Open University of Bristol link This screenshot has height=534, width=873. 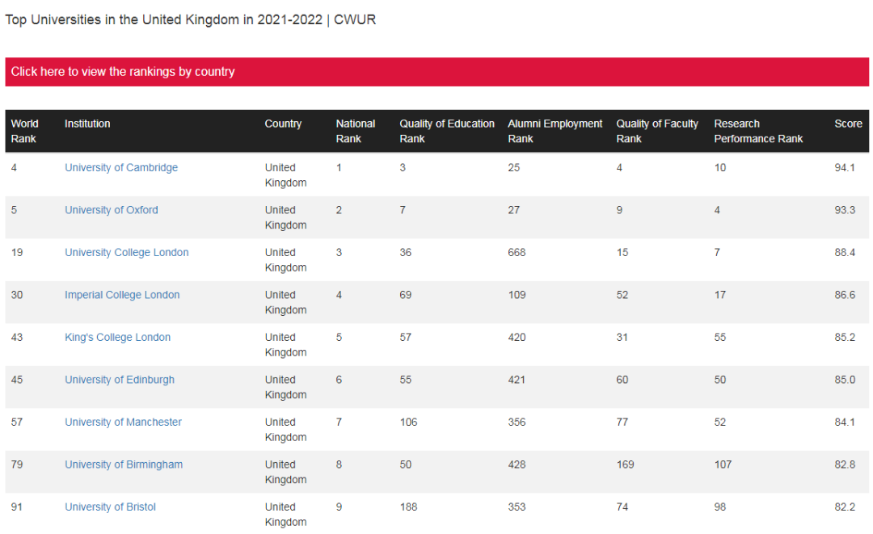pyautogui.click(x=110, y=507)
